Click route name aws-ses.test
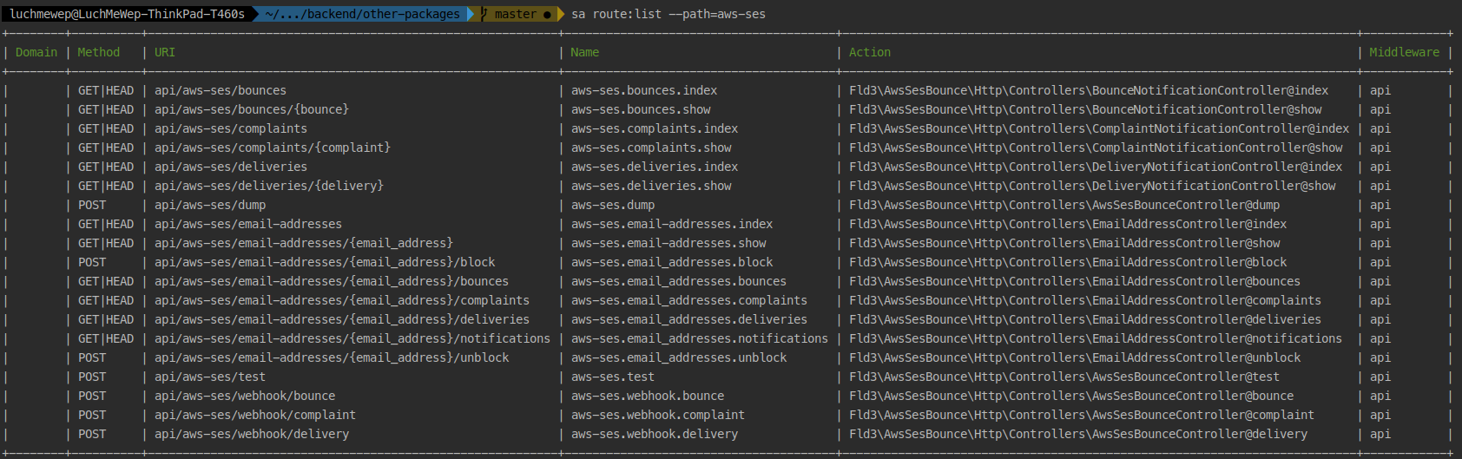This screenshot has height=459, width=1462. point(613,377)
